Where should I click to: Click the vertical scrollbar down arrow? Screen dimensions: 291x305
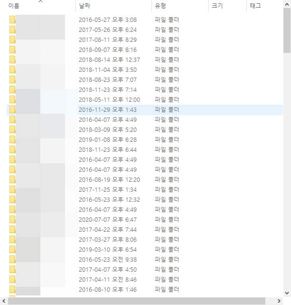(287, 293)
